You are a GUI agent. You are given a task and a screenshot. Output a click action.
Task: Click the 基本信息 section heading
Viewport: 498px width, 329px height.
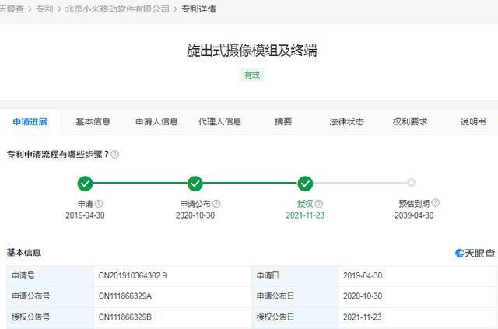24,253
